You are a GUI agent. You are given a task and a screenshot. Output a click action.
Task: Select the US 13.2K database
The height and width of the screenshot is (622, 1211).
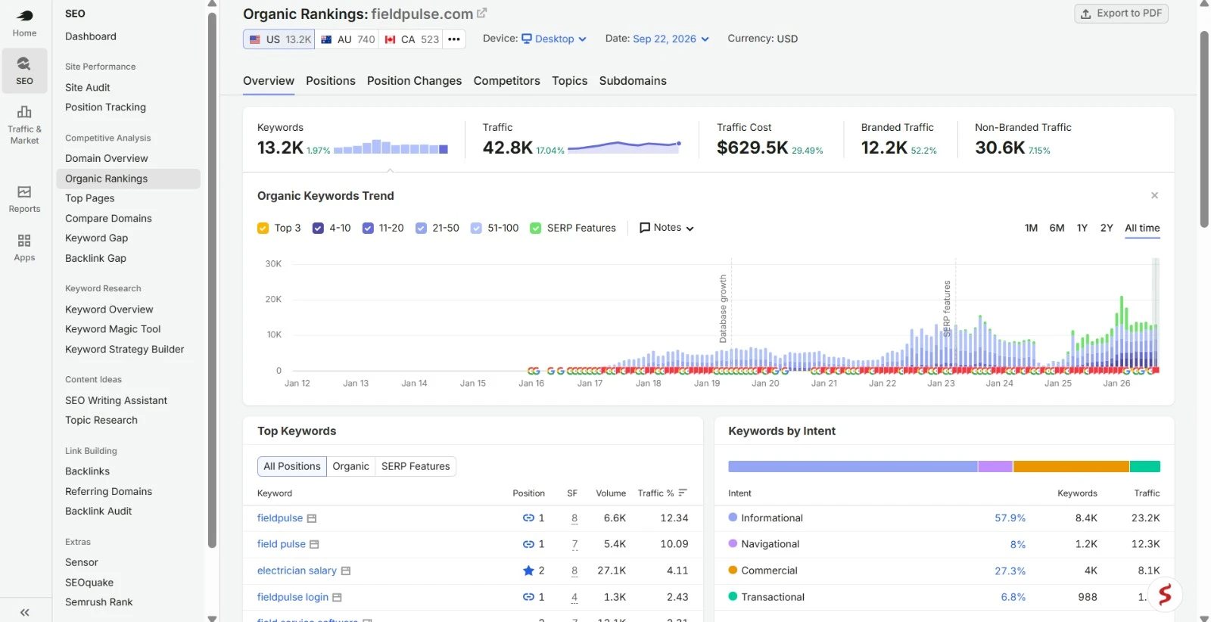pyautogui.click(x=279, y=39)
